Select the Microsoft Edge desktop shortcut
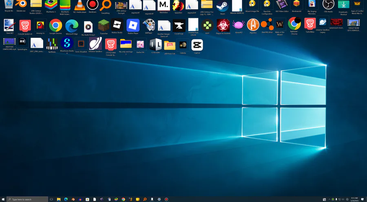 click(x=72, y=26)
